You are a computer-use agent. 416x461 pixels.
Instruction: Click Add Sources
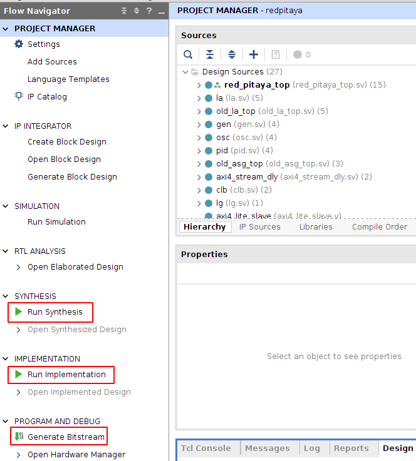point(52,61)
